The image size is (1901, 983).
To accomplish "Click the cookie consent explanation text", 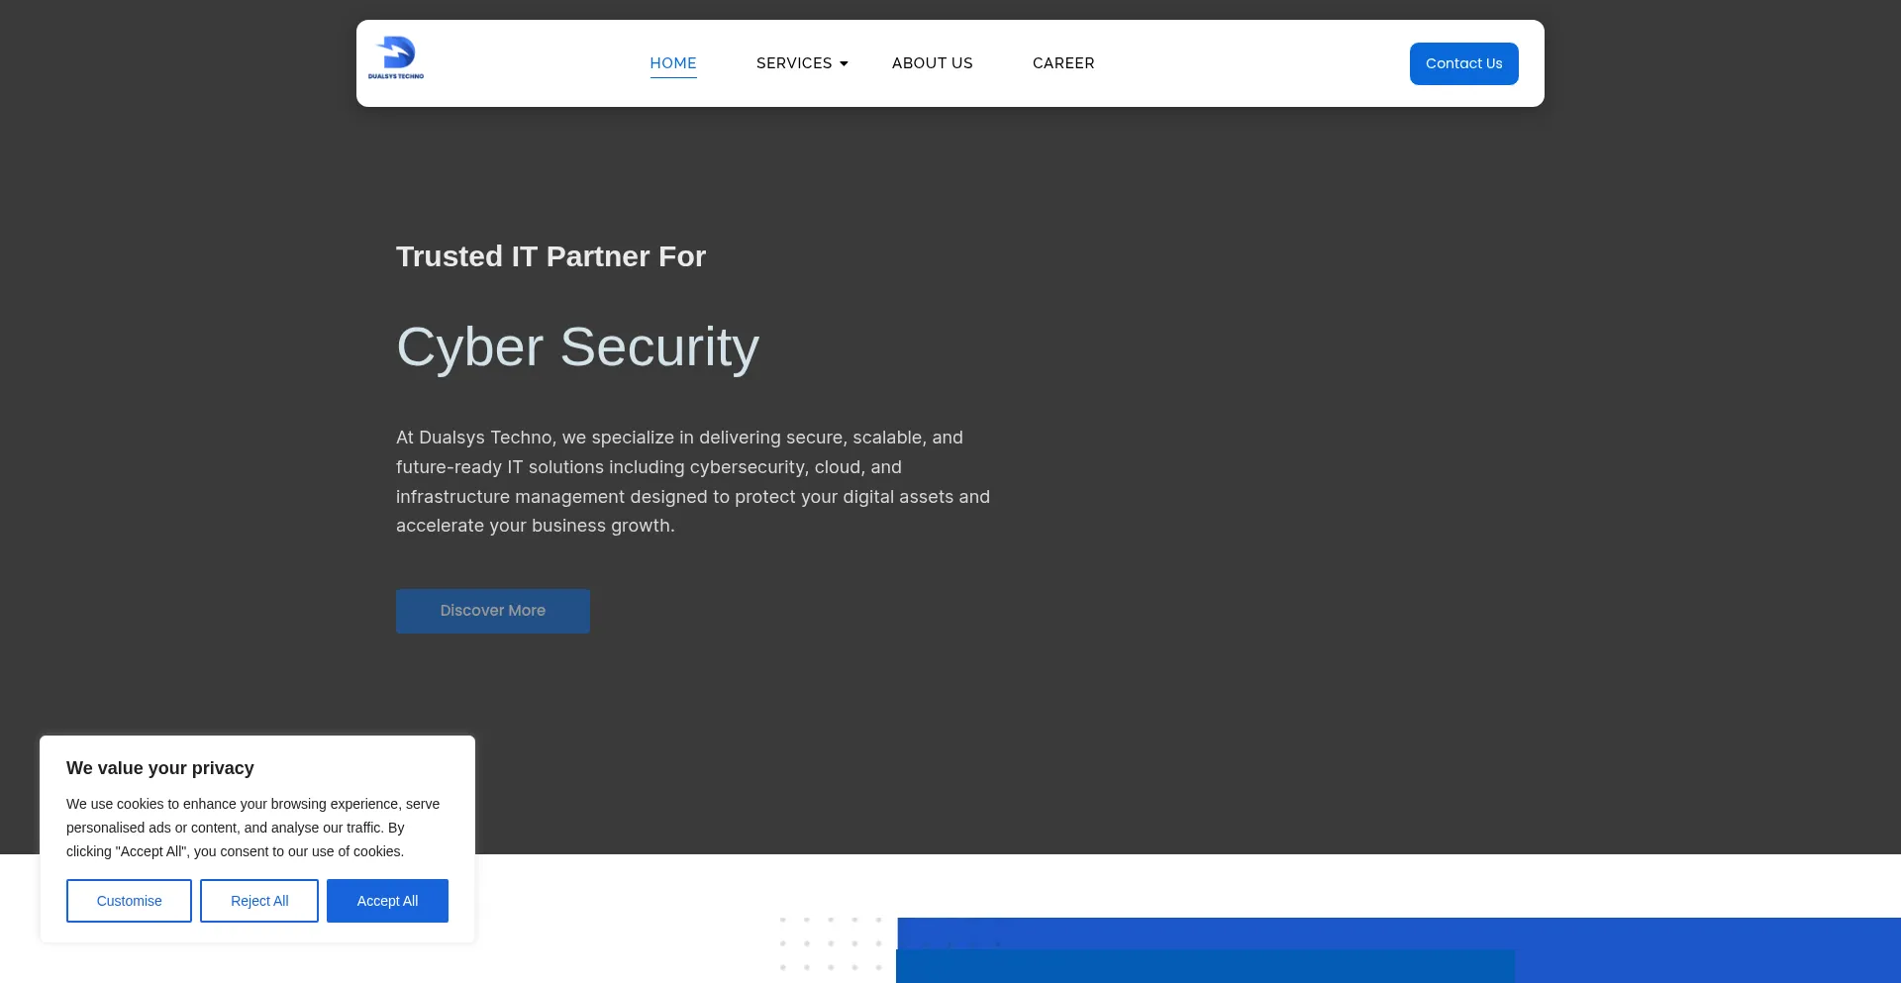I will click(x=252, y=828).
